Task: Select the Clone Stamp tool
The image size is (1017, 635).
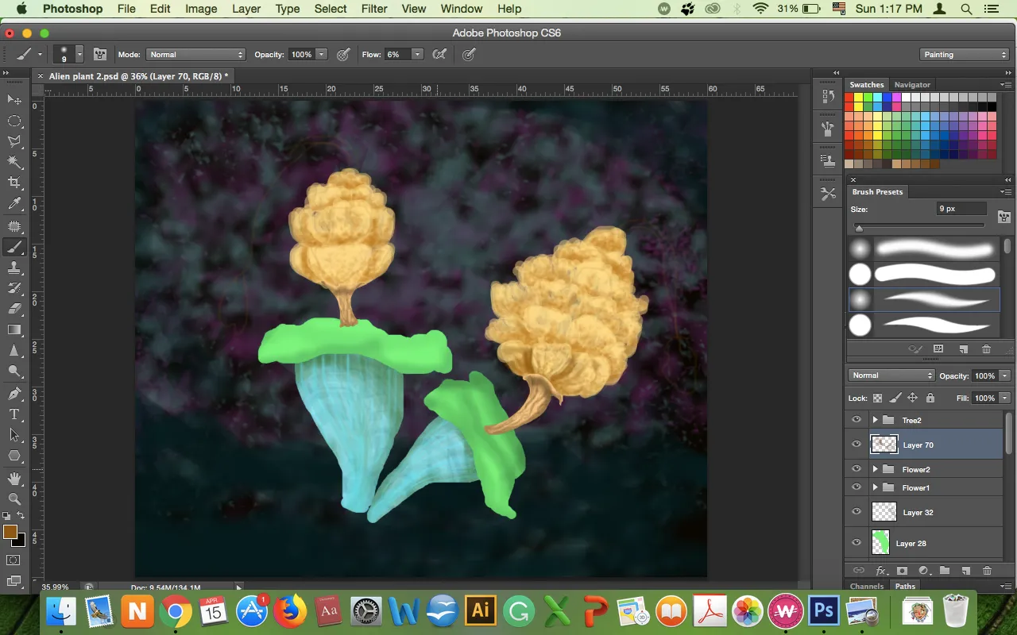Action: point(14,268)
